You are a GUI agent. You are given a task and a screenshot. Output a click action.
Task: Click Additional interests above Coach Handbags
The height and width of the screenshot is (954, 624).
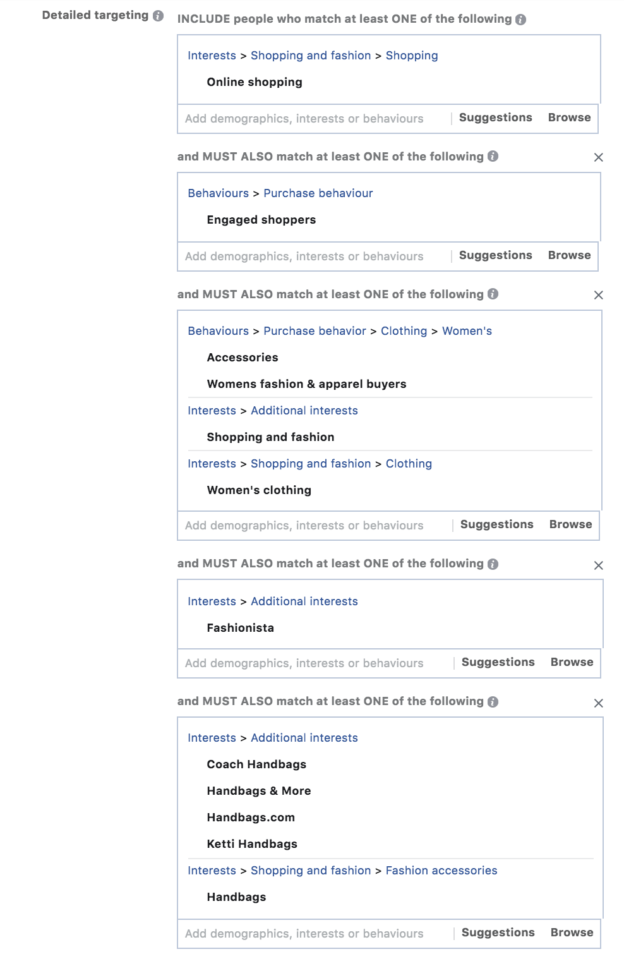(x=304, y=737)
